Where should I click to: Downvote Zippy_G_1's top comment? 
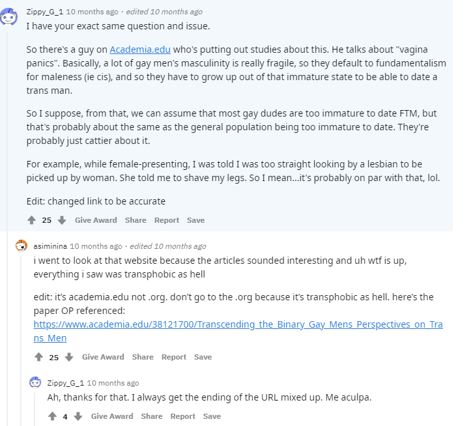click(x=62, y=220)
